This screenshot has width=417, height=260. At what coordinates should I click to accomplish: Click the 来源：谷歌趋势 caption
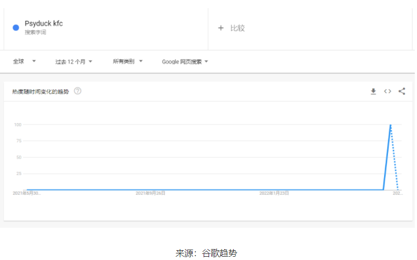coord(206,253)
